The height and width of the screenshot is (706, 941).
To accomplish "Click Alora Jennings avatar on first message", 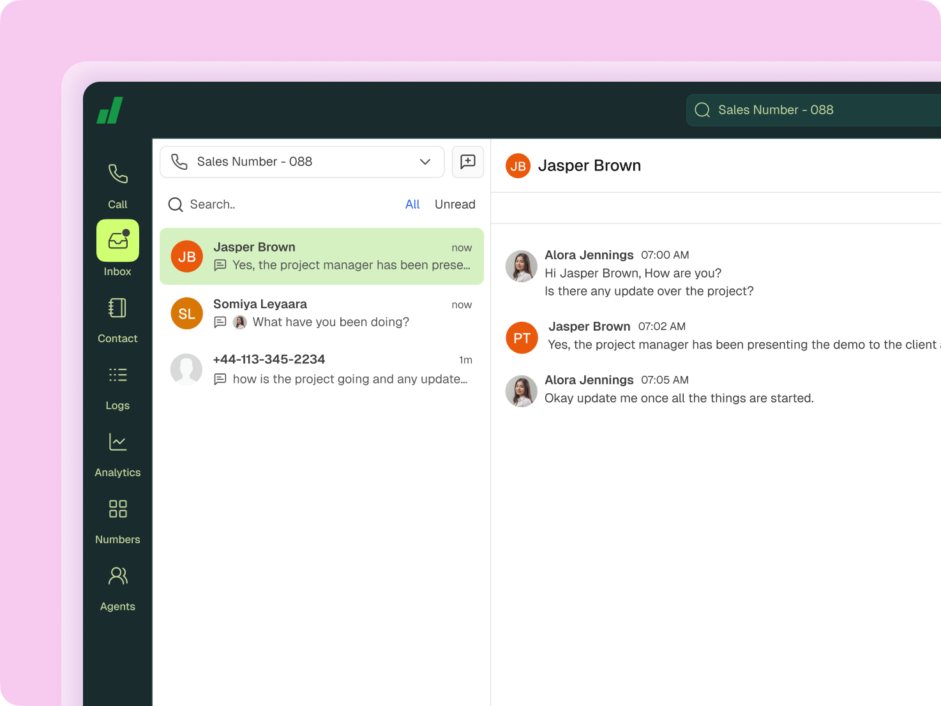I will pyautogui.click(x=522, y=266).
